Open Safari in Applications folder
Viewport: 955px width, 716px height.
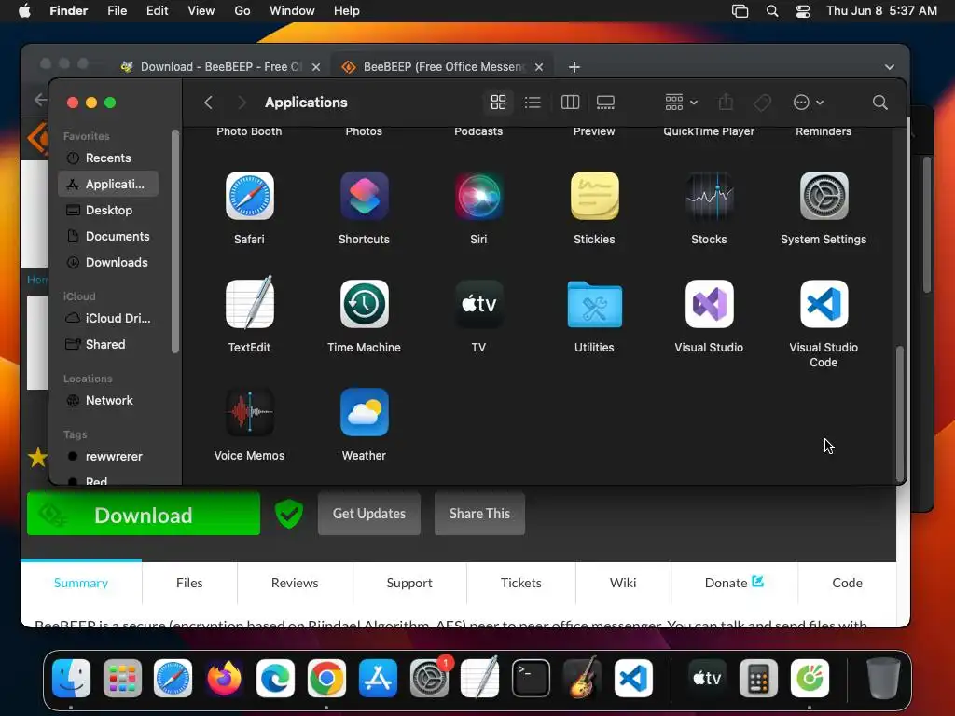249,196
